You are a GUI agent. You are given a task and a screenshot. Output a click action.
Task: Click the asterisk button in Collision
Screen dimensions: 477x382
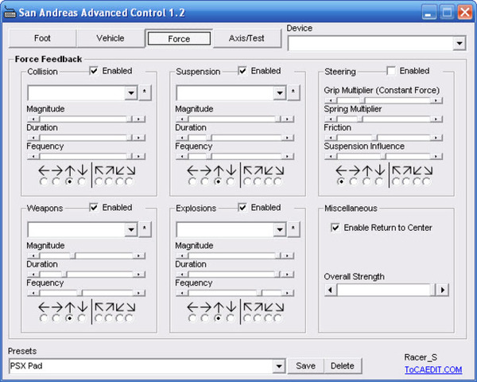pyautogui.click(x=145, y=92)
